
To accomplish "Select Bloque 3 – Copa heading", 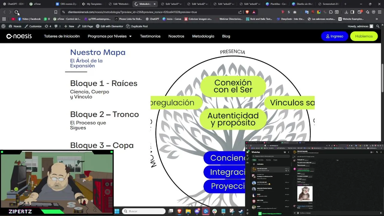I will (x=102, y=145).
